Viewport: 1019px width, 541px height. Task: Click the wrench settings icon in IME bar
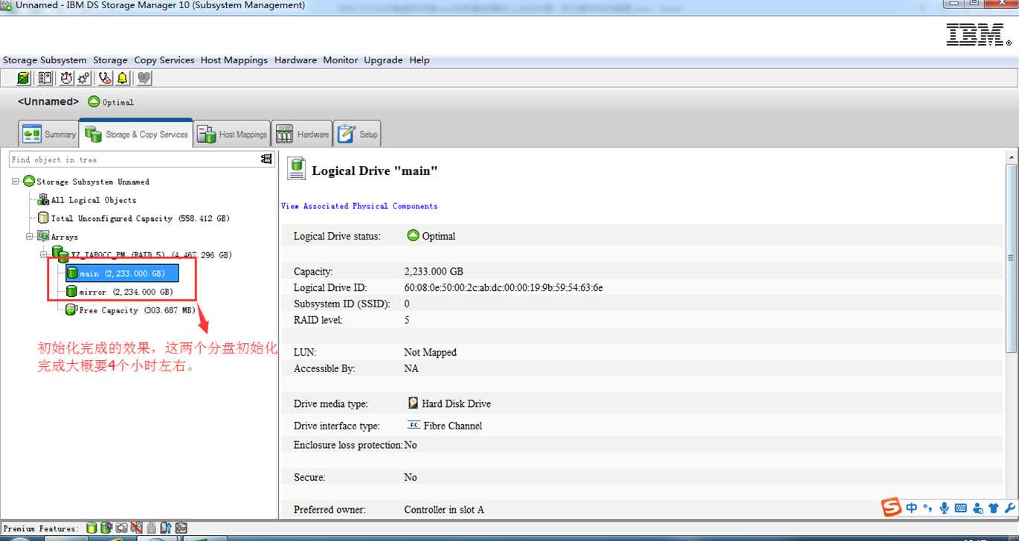point(1010,508)
